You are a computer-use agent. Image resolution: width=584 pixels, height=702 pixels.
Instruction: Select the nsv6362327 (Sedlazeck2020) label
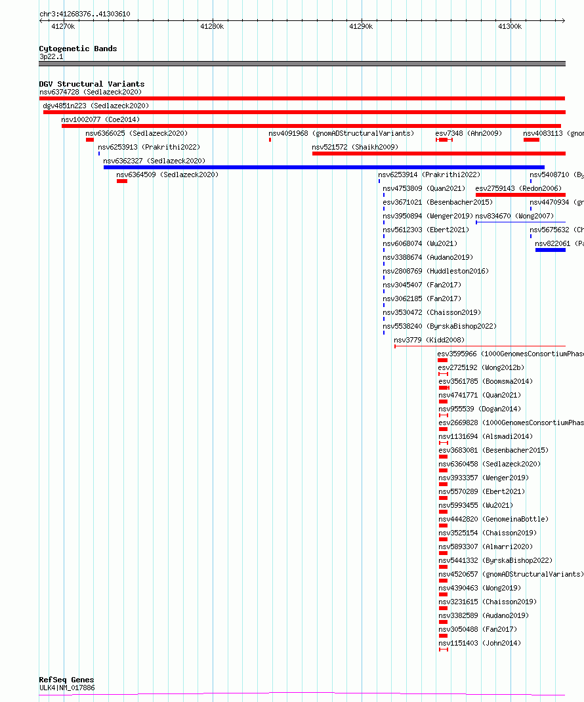[154, 161]
